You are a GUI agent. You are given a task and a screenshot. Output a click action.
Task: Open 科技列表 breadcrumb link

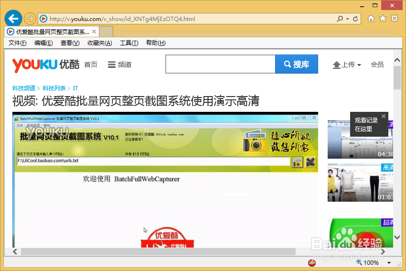click(54, 88)
